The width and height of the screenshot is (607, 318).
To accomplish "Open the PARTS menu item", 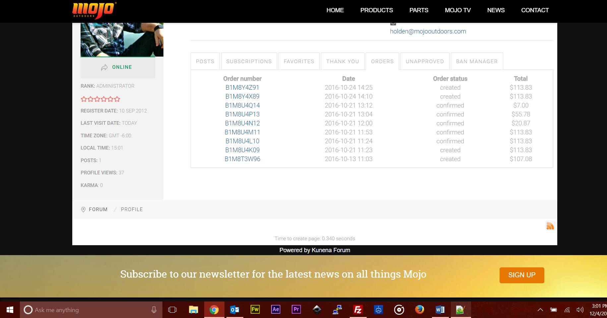I will (419, 10).
